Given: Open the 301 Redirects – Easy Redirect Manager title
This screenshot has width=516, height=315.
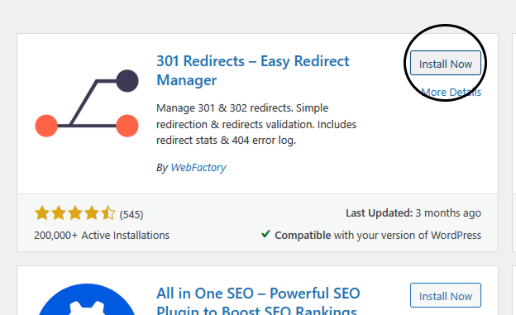Looking at the screenshot, I should pyautogui.click(x=253, y=70).
